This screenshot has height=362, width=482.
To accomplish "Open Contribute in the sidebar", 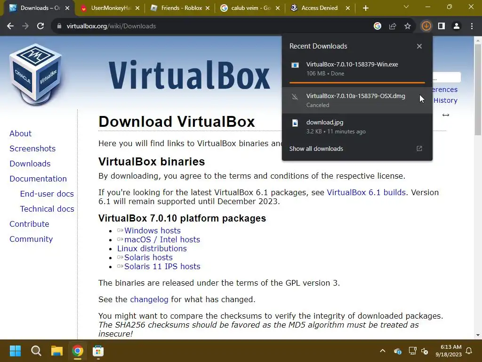I will coord(30,224).
